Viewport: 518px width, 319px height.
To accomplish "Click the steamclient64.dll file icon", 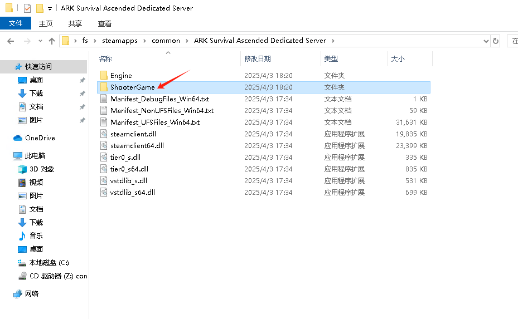I will (x=104, y=146).
